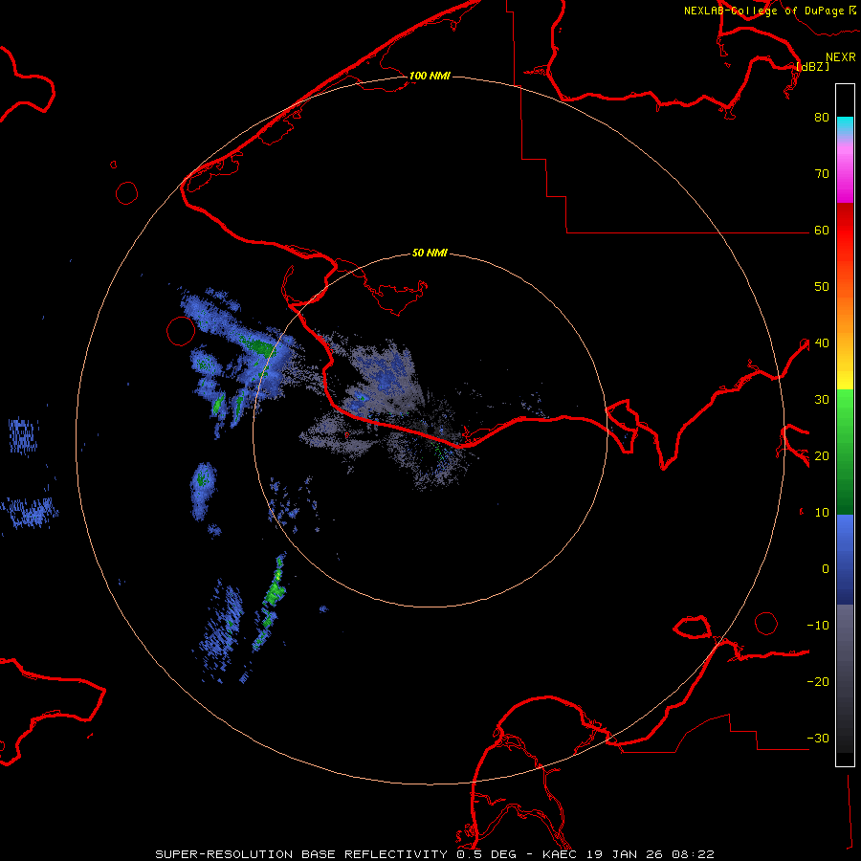Pick the cyan segment atop the color bar

click(845, 125)
